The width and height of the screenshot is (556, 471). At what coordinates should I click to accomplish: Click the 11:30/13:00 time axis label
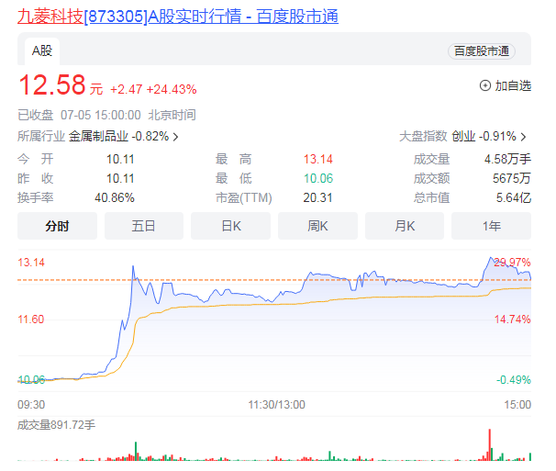(276, 404)
